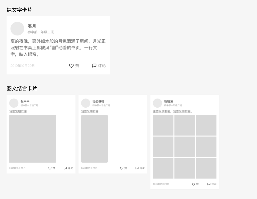257x199 pixels.
Task: Click the comment icon on 怪盗基德's card
Action: [137, 168]
